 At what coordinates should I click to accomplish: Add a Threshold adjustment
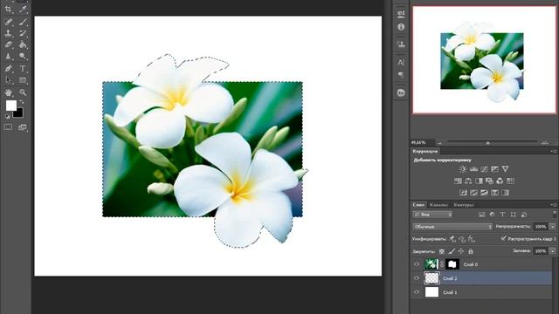click(x=484, y=193)
